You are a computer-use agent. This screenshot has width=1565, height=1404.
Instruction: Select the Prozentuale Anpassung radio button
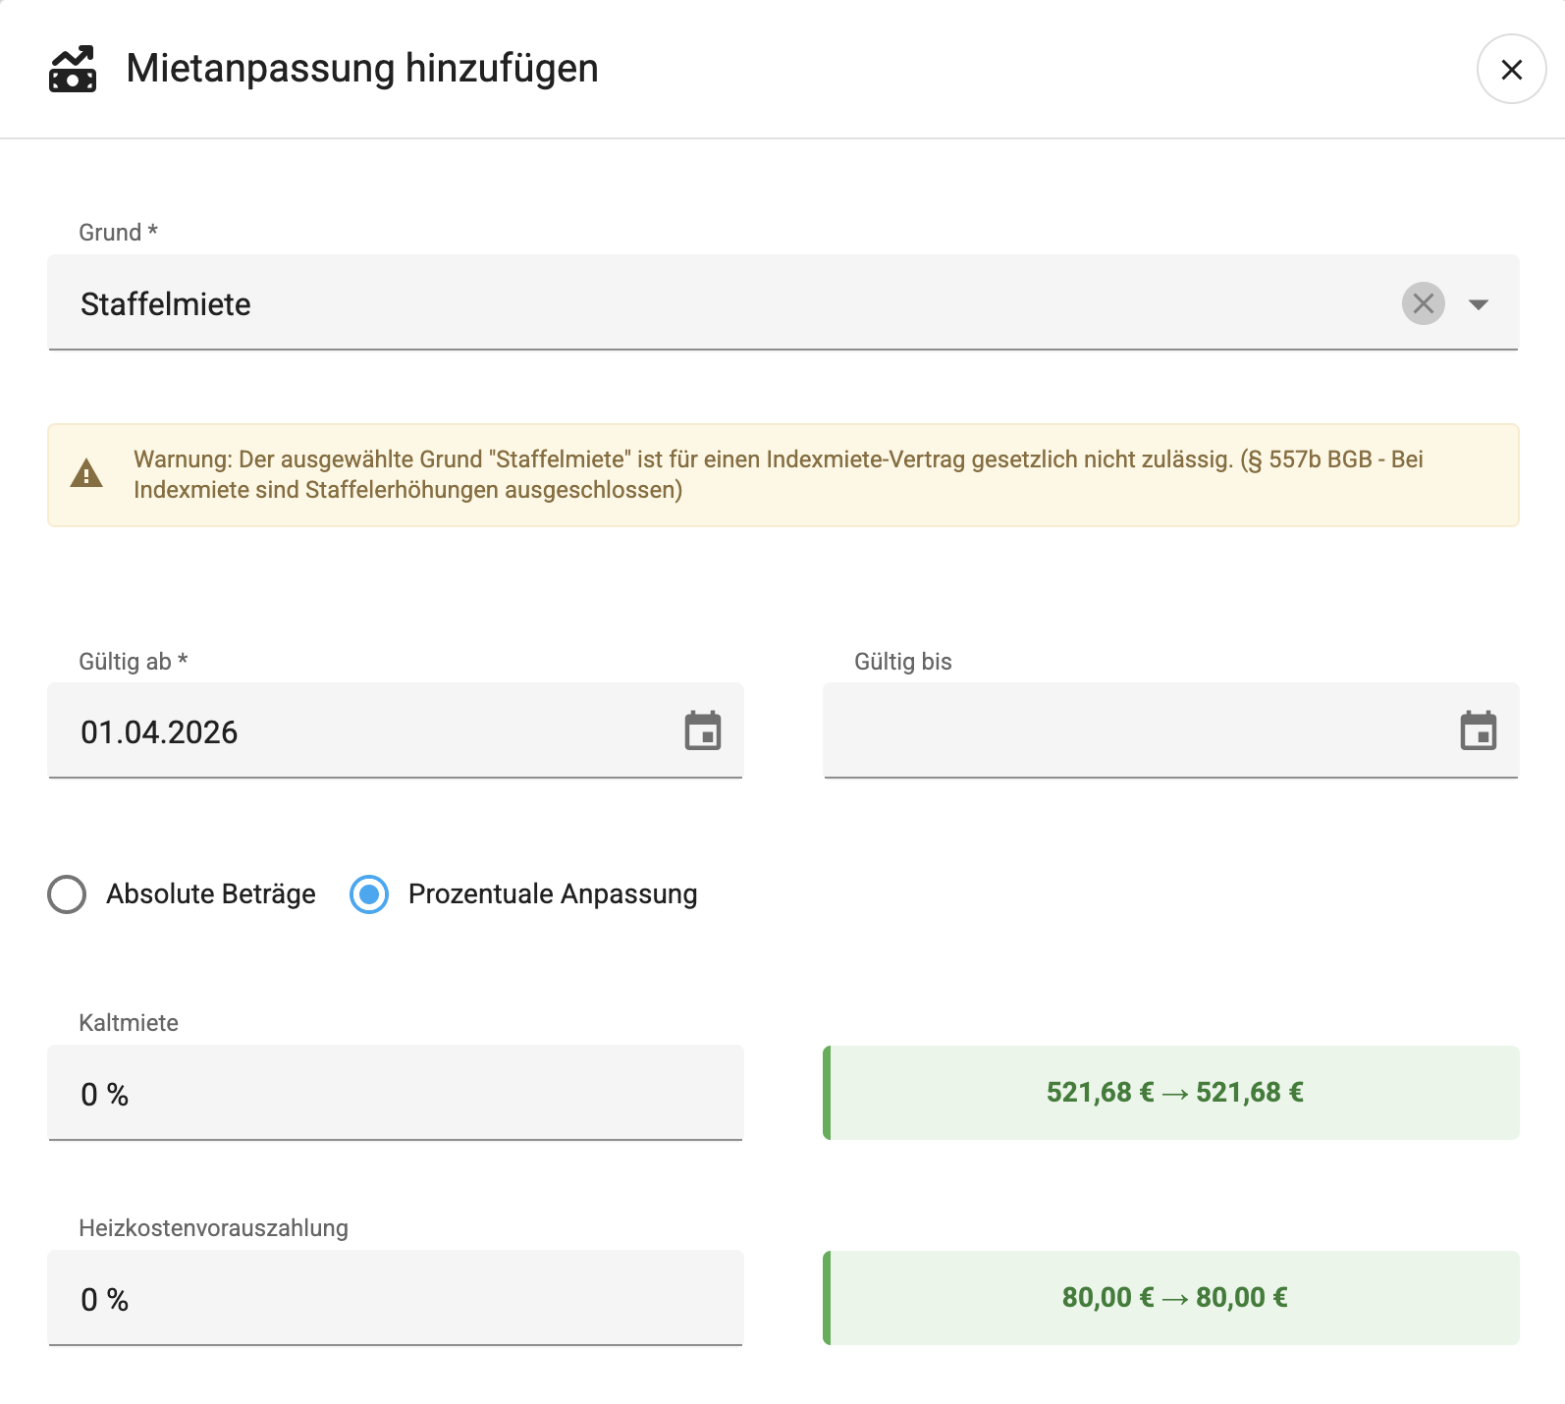369,894
